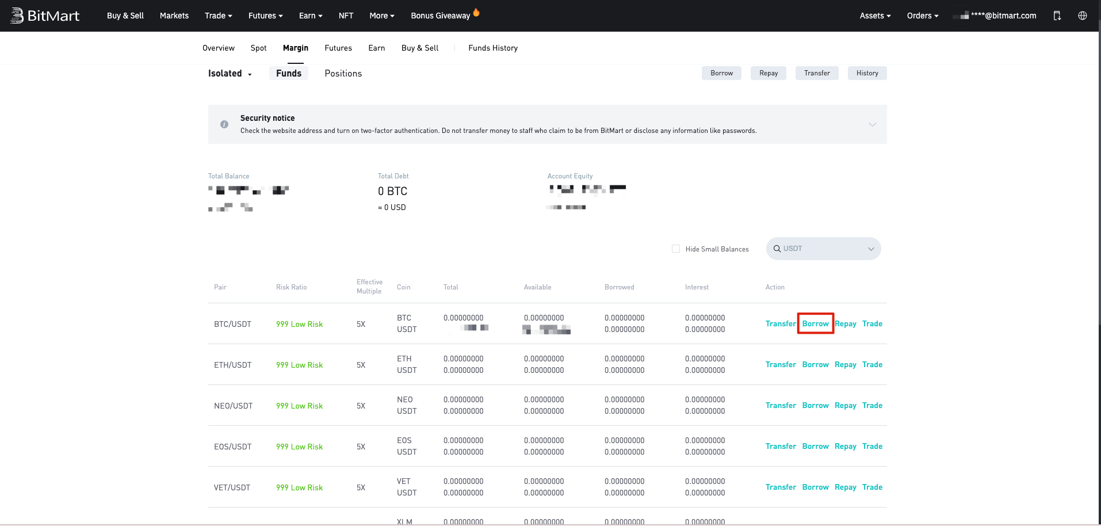Viewport: 1101px width, 526px height.
Task: Open the Futures dropdown in top navigation
Action: (x=266, y=16)
